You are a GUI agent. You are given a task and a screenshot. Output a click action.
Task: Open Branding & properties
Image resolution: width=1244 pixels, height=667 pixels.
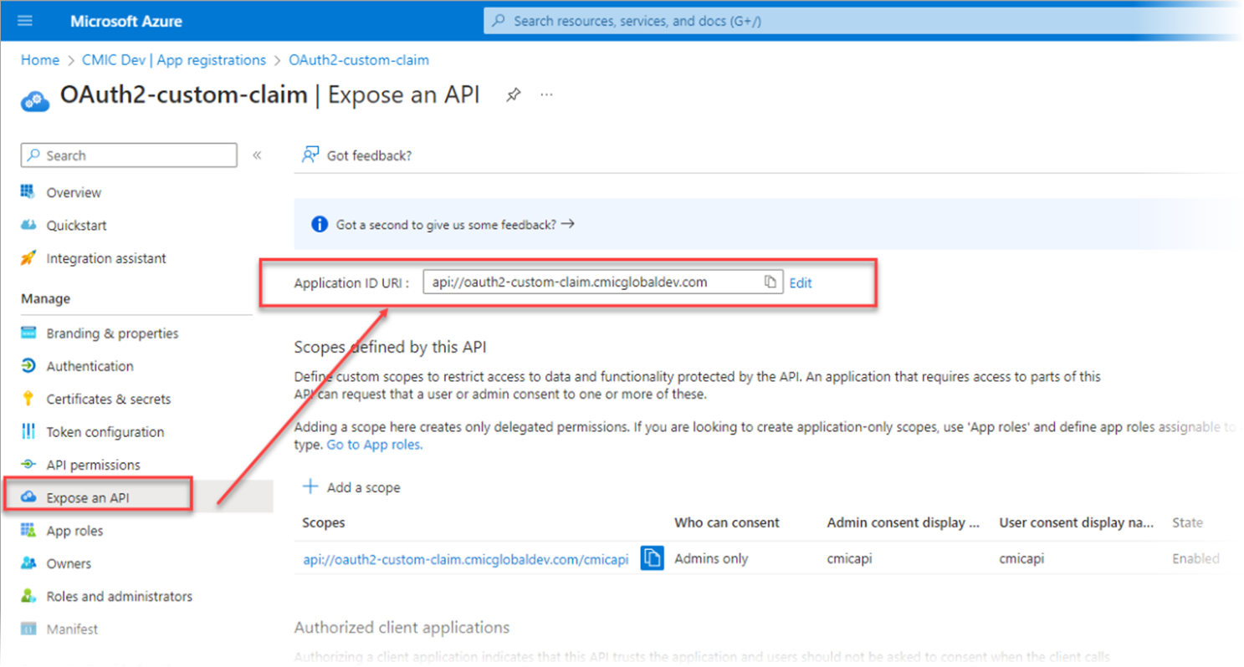[x=112, y=333]
